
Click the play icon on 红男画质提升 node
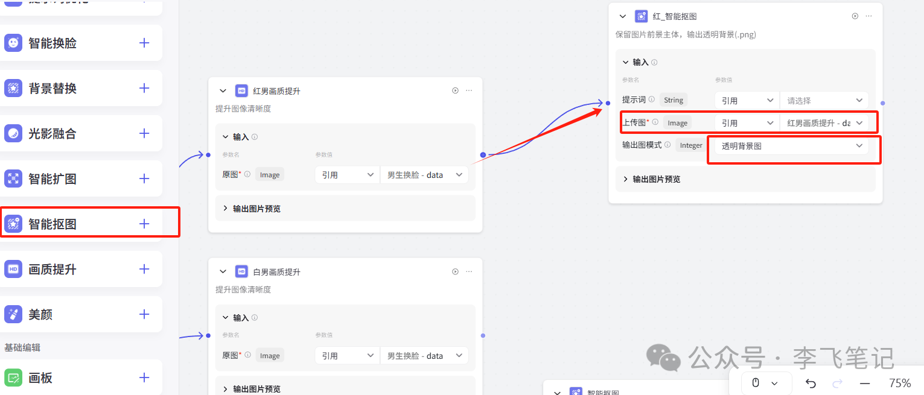[x=455, y=90]
